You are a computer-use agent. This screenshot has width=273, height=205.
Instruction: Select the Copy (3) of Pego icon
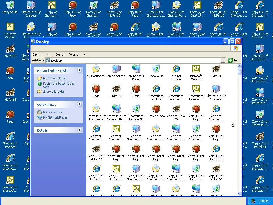216,133
